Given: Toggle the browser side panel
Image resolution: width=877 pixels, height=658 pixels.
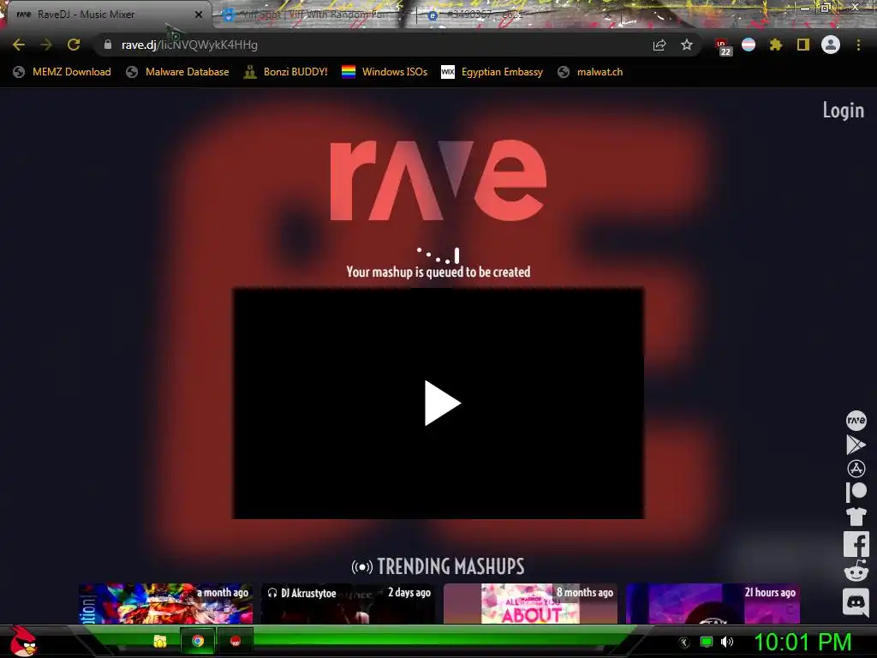Looking at the screenshot, I should coord(803,45).
